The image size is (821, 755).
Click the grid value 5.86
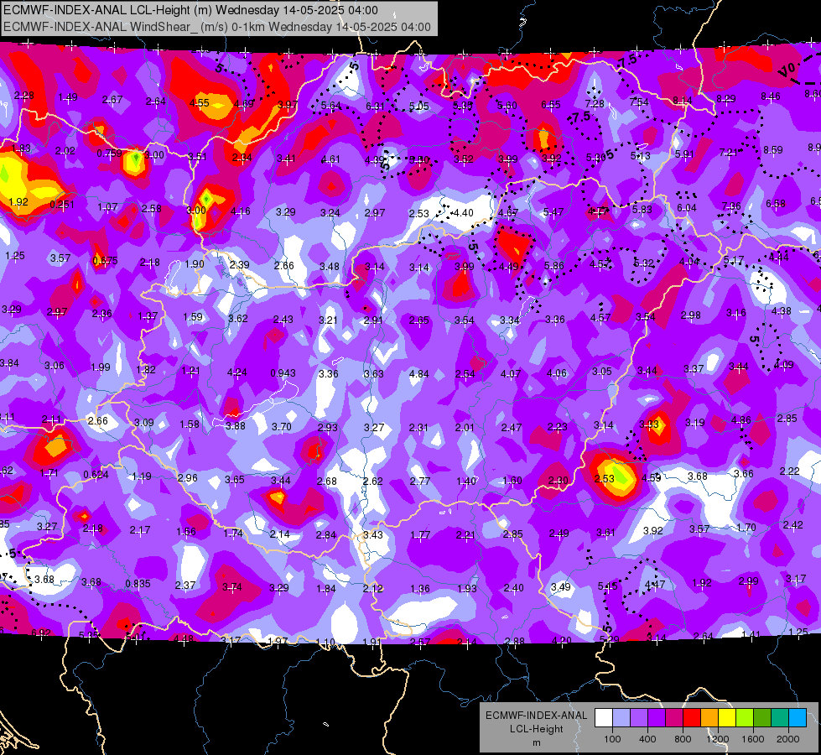point(554,266)
